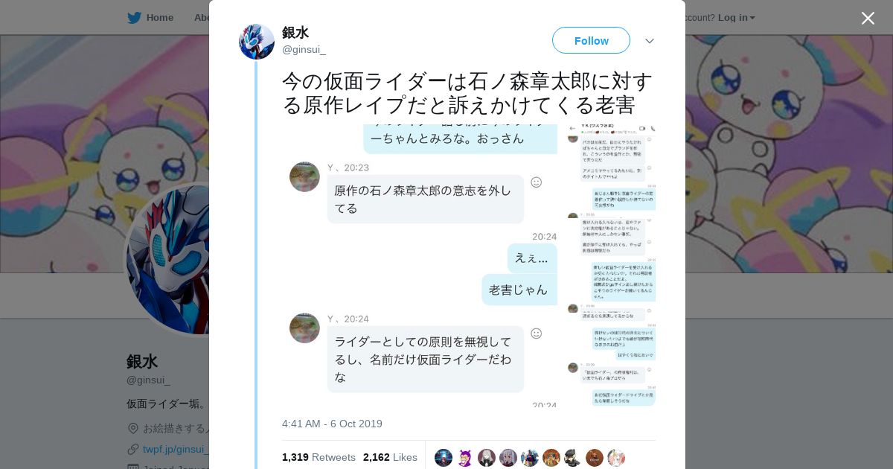
Task: Close the tweet overlay with the X icon
Action: (x=868, y=18)
